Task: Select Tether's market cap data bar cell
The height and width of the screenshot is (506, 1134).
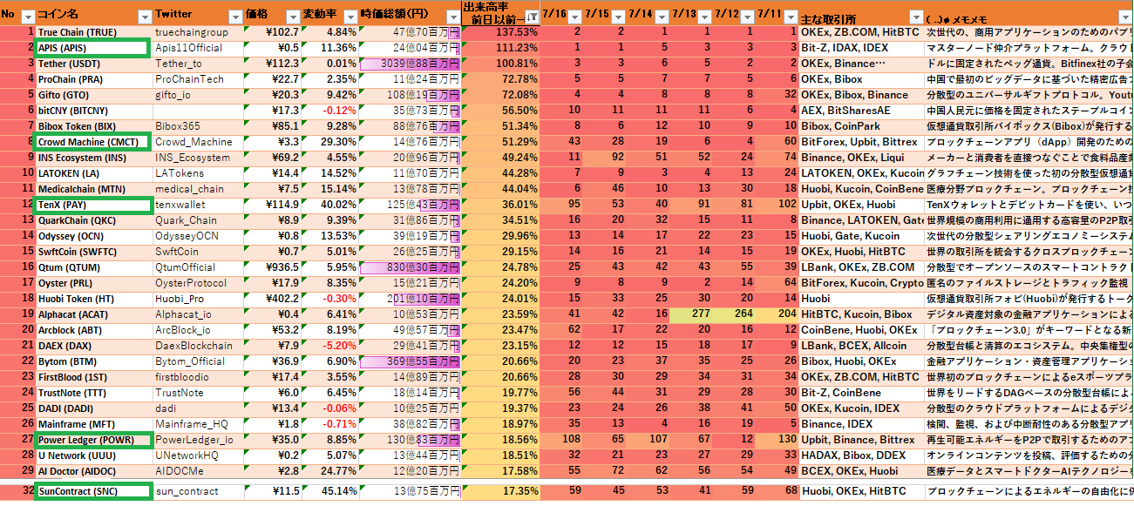Action: pos(410,64)
